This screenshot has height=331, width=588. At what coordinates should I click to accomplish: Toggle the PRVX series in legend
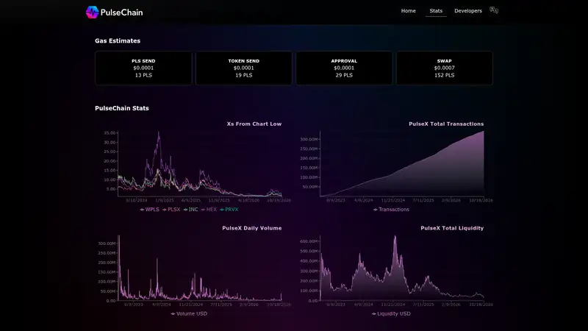(x=229, y=210)
